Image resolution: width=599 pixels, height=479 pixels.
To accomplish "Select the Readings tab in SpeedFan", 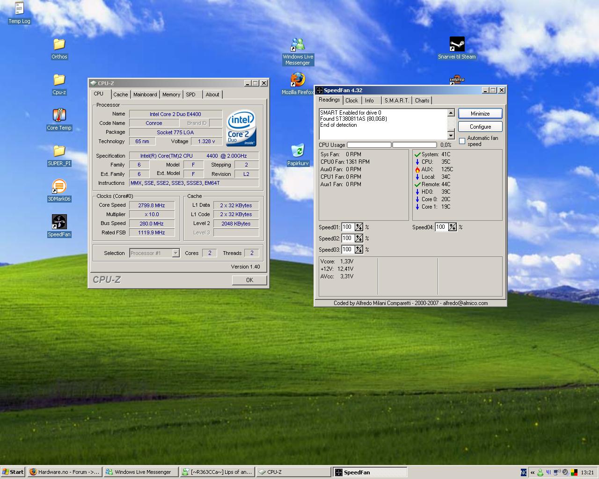I will [329, 100].
